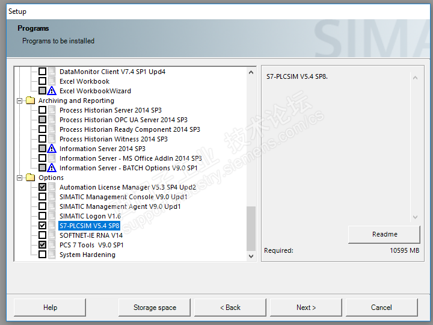Click document icon next to Automation License Manager
433x325 pixels.
pyautogui.click(x=52, y=187)
